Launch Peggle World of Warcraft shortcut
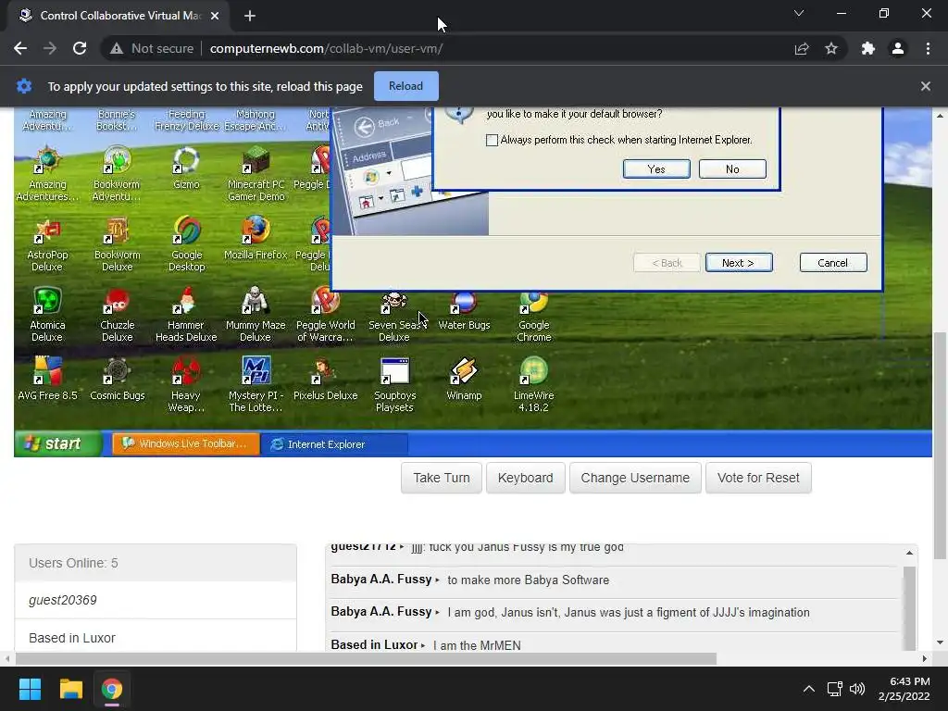 coord(325,315)
